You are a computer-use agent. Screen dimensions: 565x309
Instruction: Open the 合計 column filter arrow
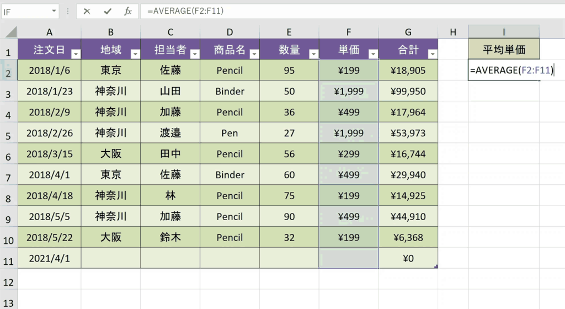tap(433, 54)
